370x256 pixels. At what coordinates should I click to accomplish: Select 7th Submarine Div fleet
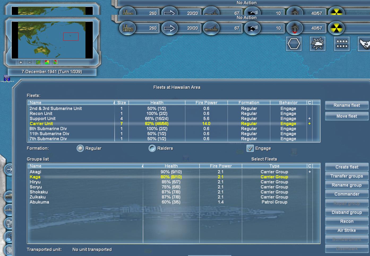pos(174,139)
